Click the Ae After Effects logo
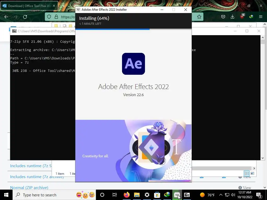Image resolution: width=267 pixels, height=200 pixels. [133, 64]
